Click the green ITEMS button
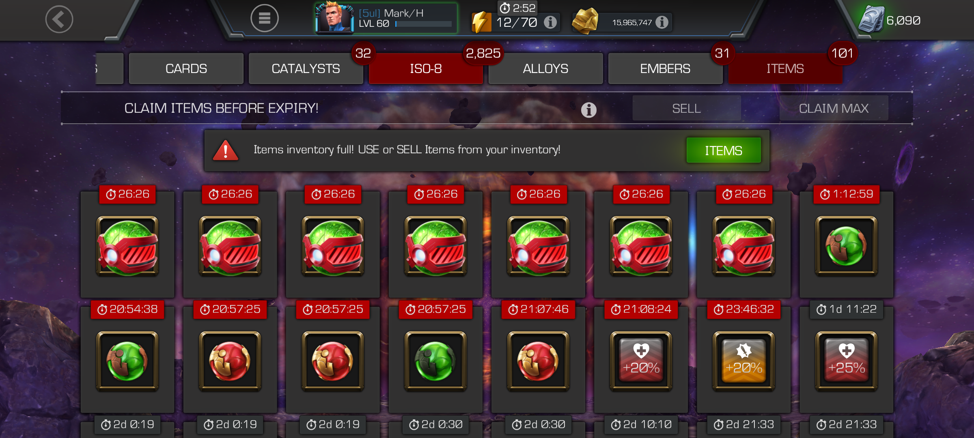Image resolution: width=974 pixels, height=438 pixels. tap(724, 150)
